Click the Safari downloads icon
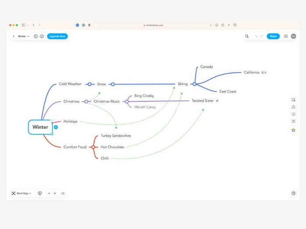The width and height of the screenshot is (306, 229). 217,25
